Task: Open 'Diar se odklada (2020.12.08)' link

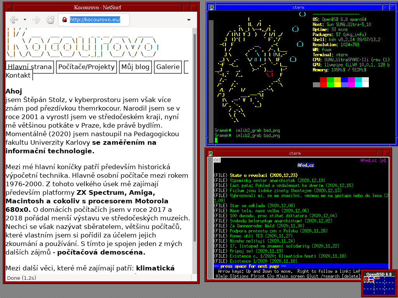Action: 262,206
